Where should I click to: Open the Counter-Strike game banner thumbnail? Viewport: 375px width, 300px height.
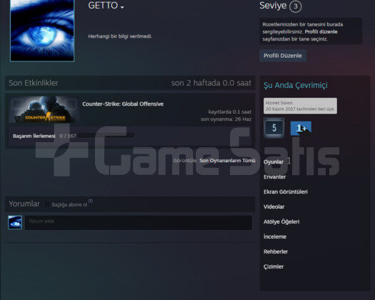[x=44, y=110]
